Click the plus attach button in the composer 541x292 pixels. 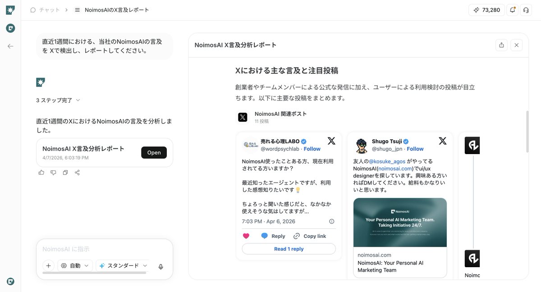(x=48, y=266)
